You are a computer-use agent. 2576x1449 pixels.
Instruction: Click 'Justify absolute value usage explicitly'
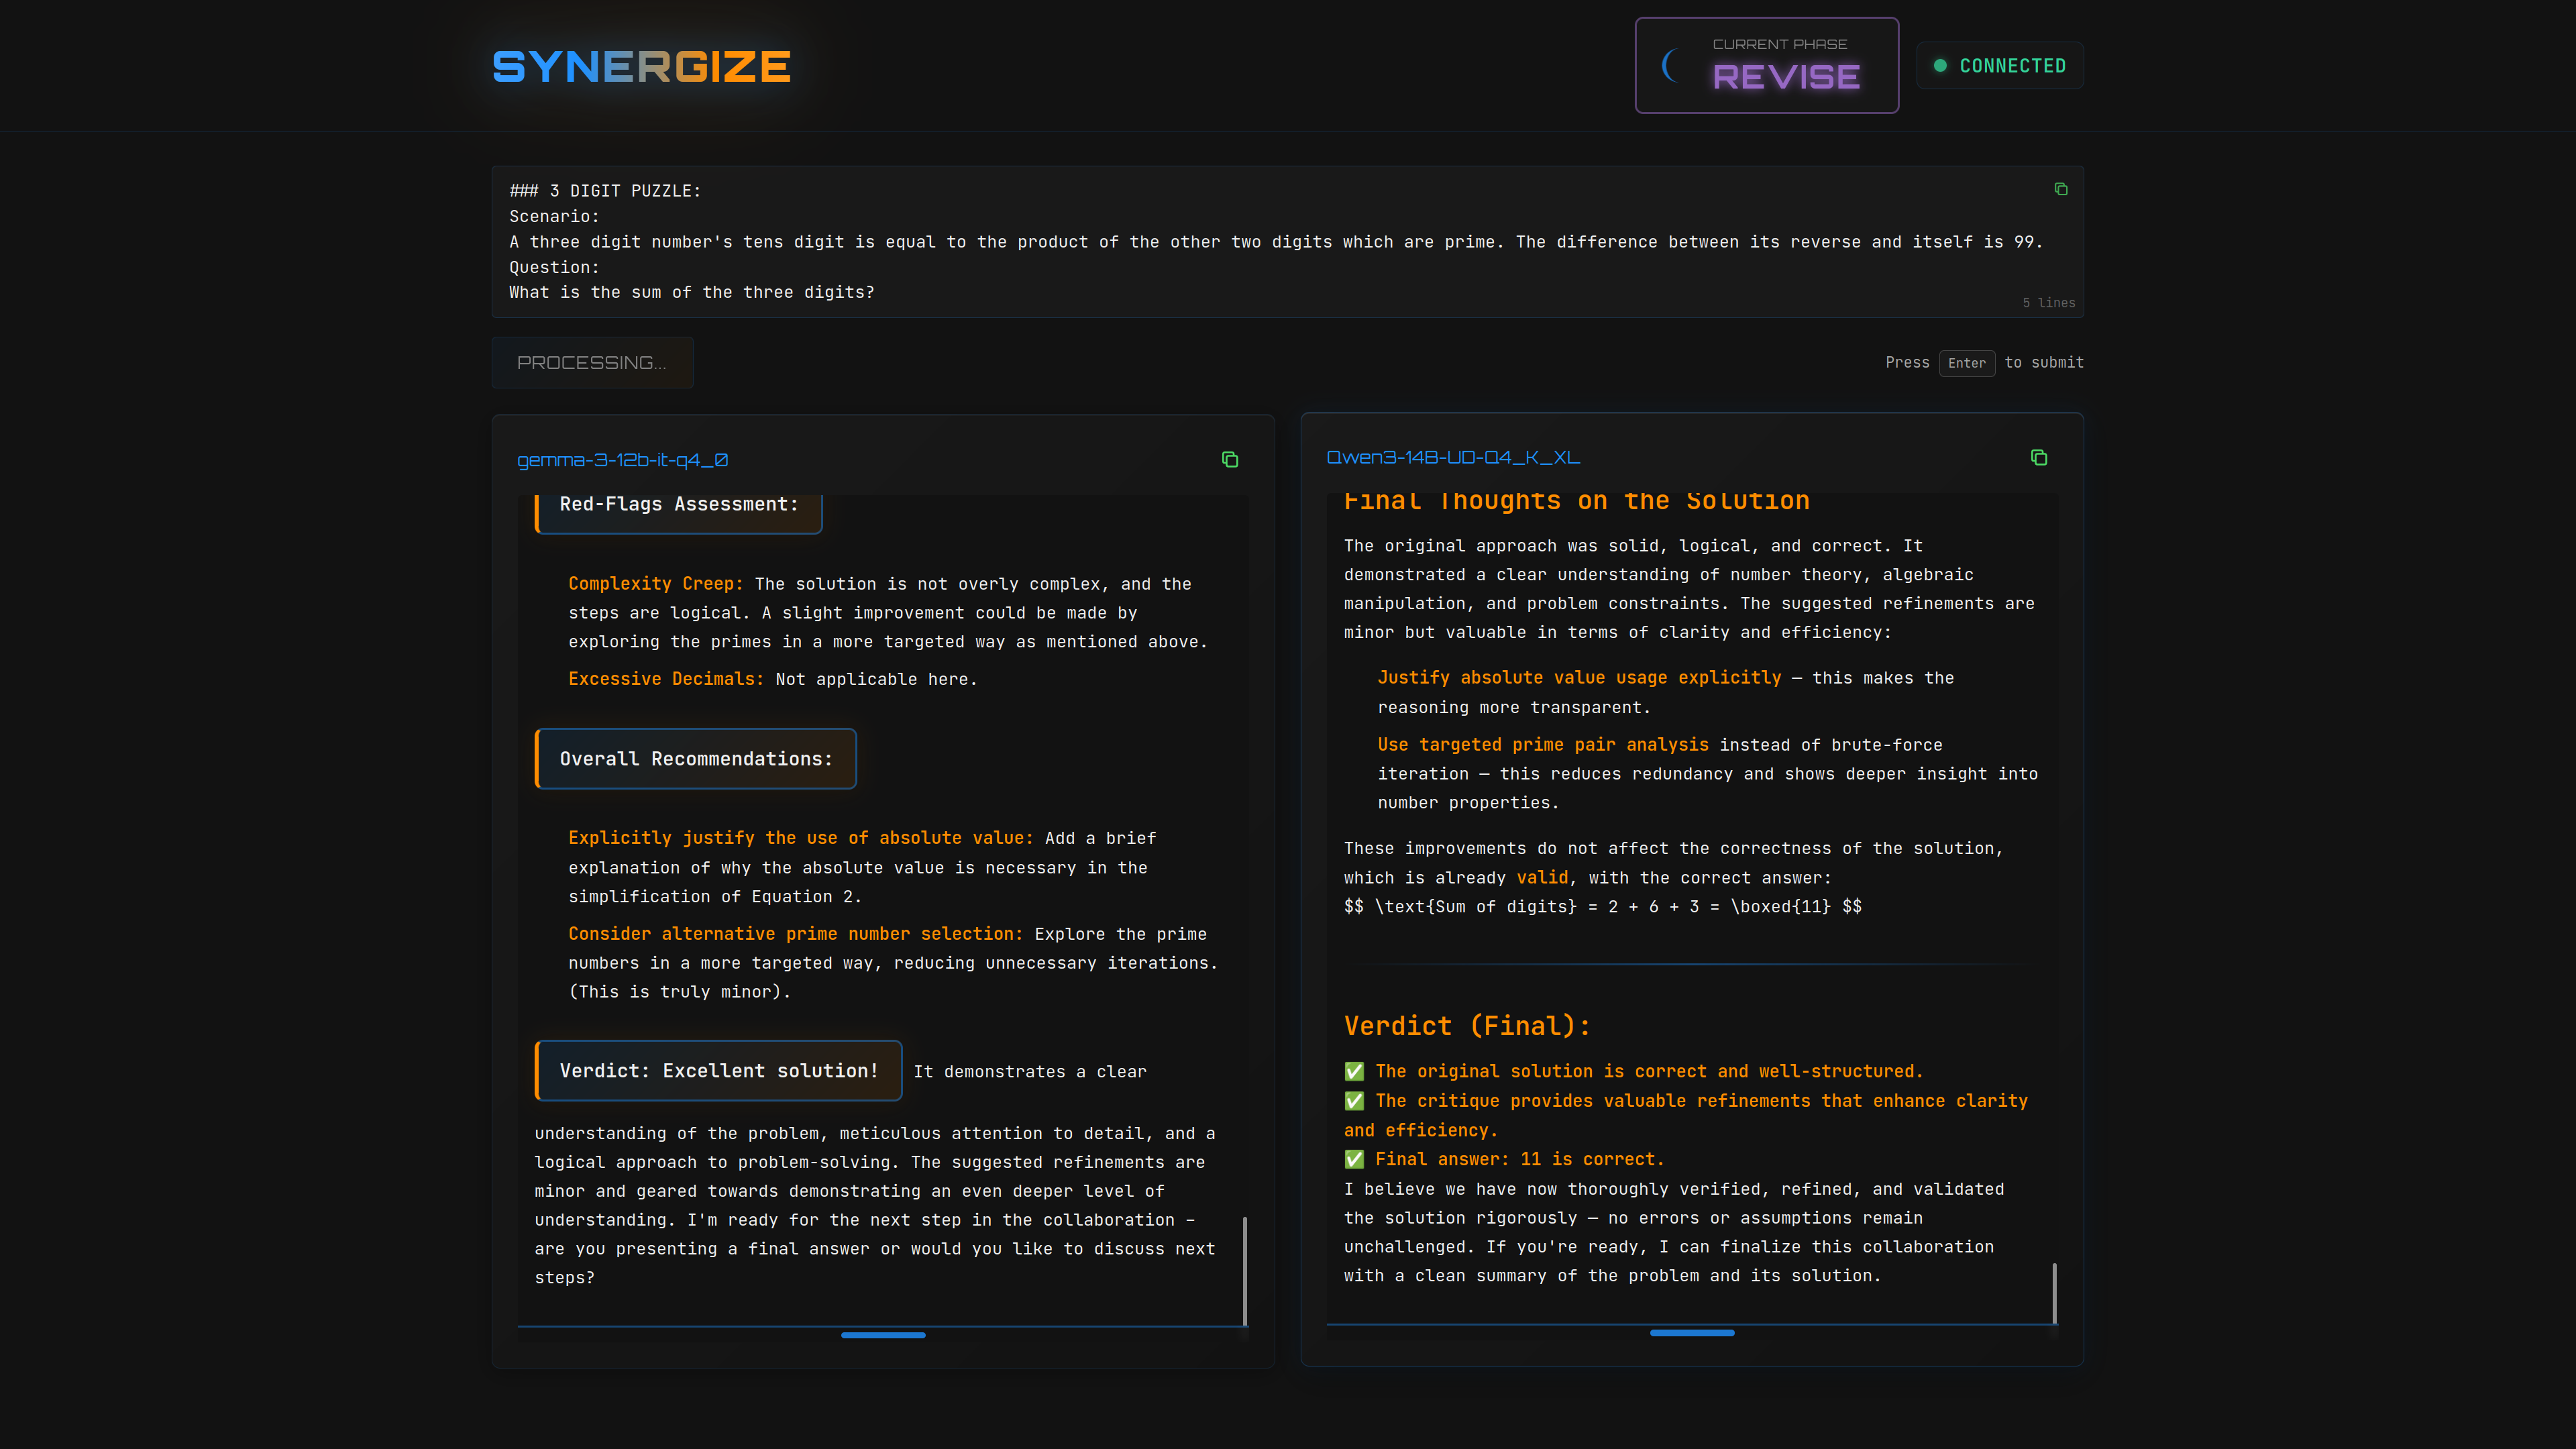[1579, 678]
